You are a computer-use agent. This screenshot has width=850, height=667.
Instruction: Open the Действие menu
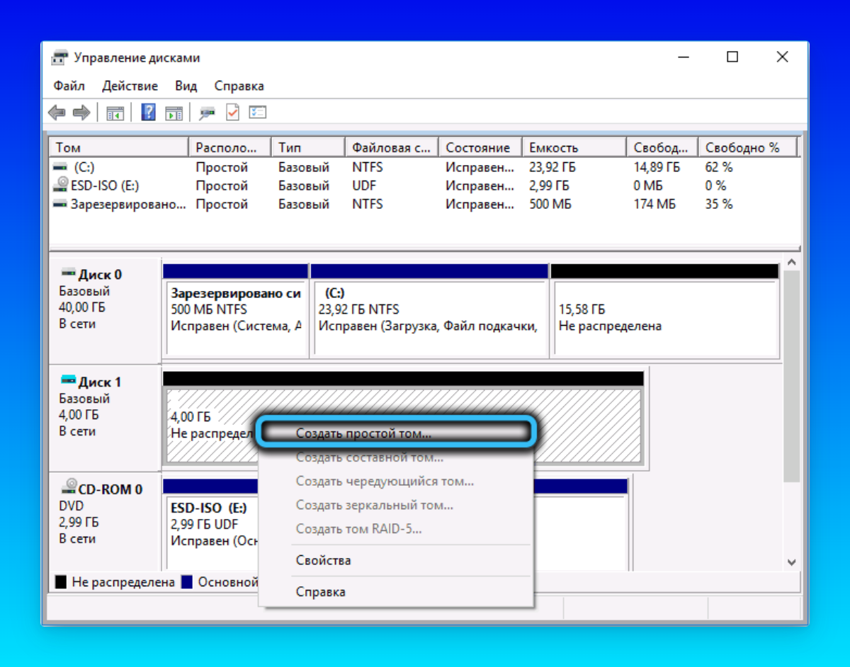130,86
